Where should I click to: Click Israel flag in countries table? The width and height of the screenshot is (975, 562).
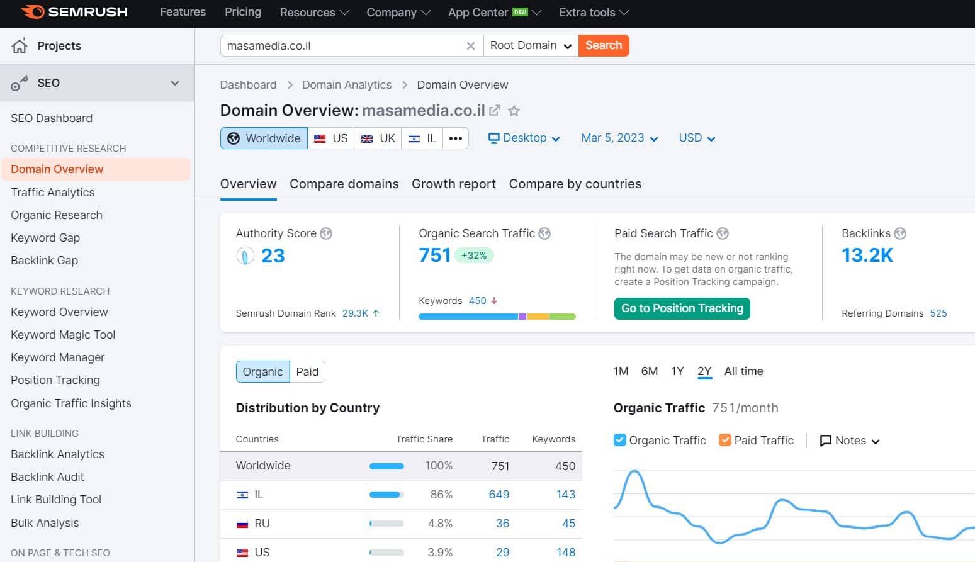pyautogui.click(x=242, y=495)
